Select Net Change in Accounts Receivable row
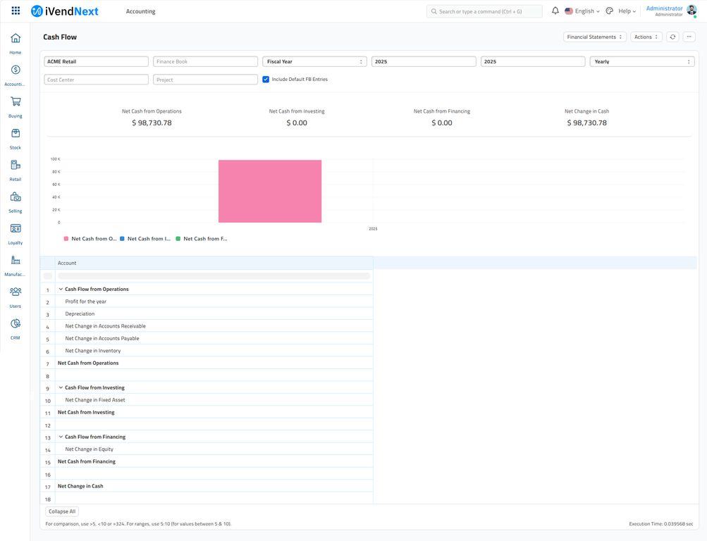This screenshot has width=707, height=541. (x=214, y=326)
